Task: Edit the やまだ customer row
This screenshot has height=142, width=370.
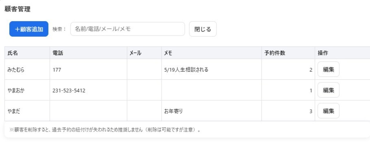Action: tap(328, 111)
